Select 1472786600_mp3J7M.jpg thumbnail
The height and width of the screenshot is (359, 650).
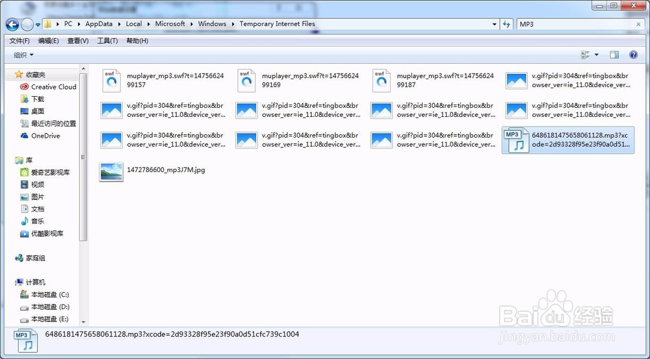[111, 171]
